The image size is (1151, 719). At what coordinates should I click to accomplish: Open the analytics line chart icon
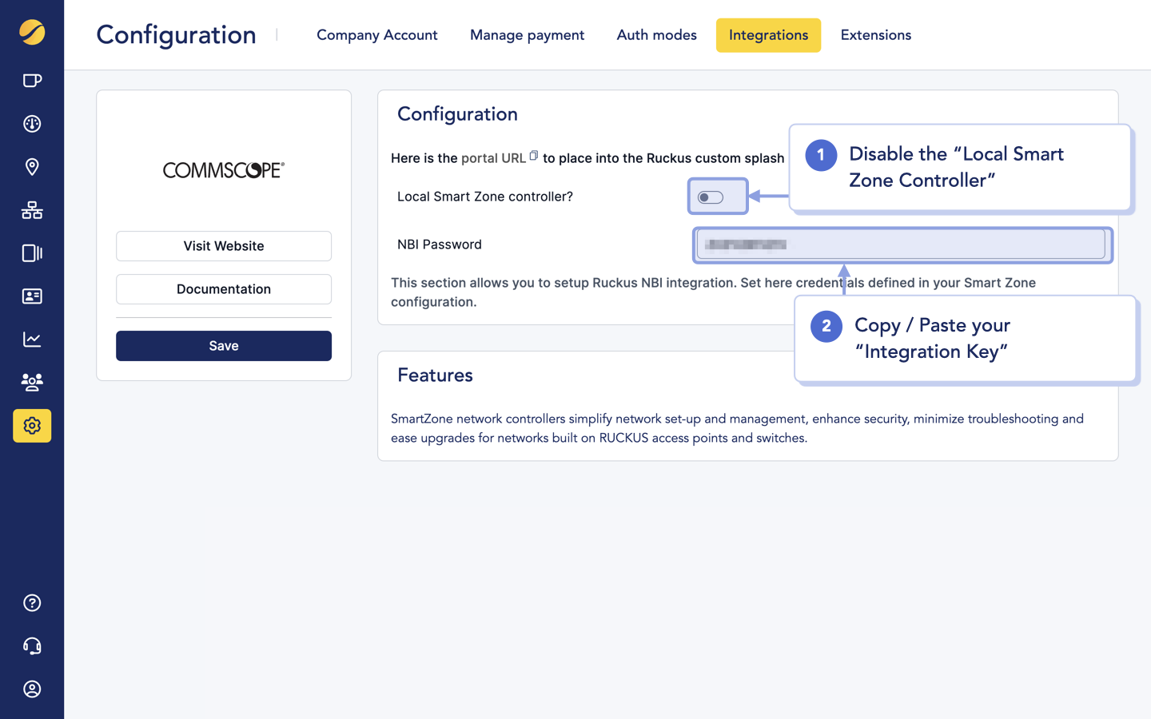(32, 339)
